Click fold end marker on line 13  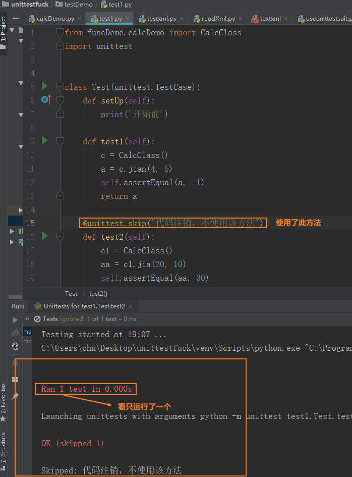pos(60,195)
